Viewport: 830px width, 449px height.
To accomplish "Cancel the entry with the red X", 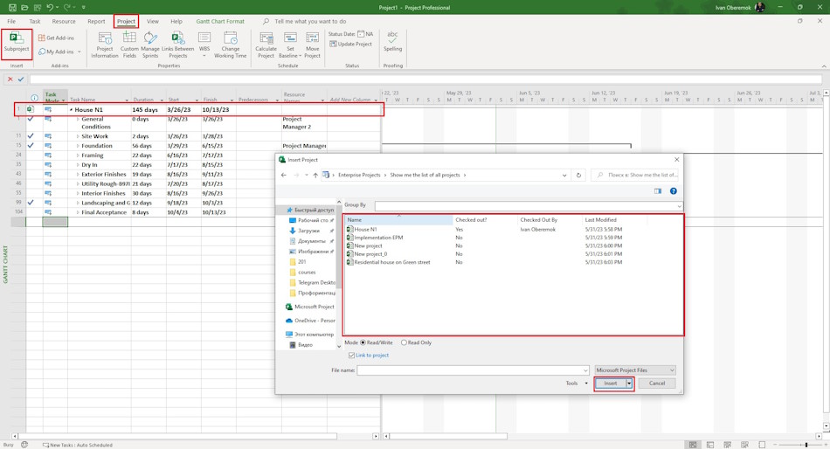I will tap(10, 79).
